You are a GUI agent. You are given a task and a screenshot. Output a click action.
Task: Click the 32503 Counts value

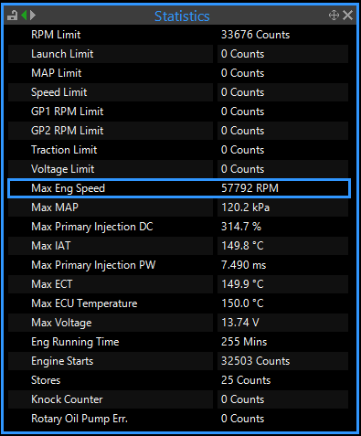coord(255,361)
